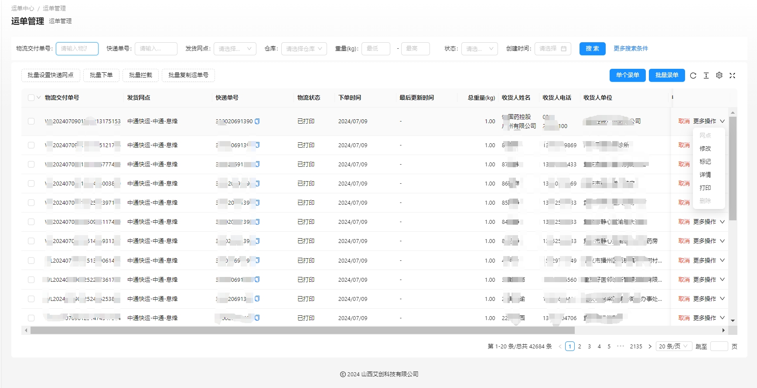Copy express number in row 3617

click(x=257, y=280)
